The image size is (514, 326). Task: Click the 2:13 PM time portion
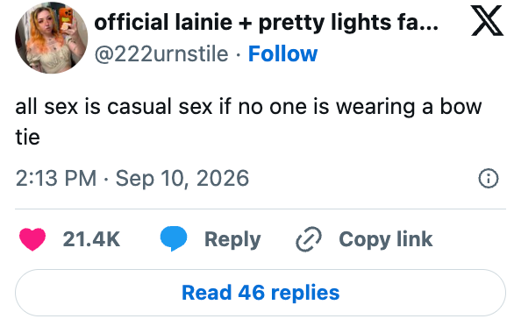tap(56, 179)
